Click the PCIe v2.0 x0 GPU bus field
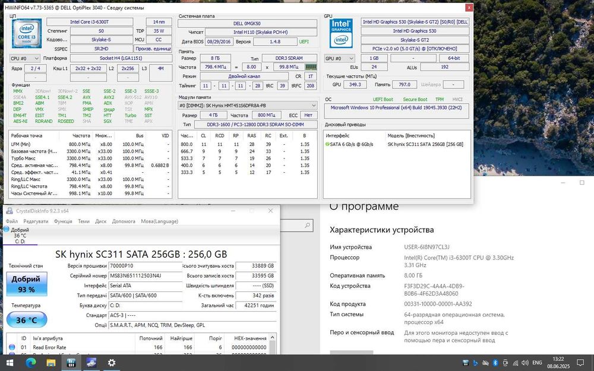This screenshot has height=371, width=594. (x=415, y=49)
